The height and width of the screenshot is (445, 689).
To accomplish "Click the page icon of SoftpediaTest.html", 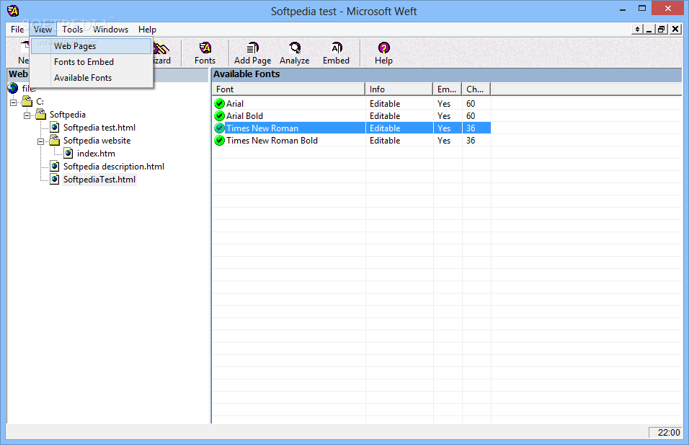I will [55, 180].
